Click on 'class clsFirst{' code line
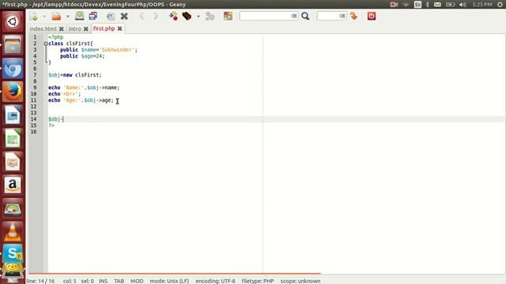The width and height of the screenshot is (506, 284). 70,43
